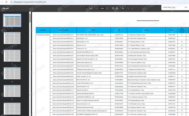The image size is (189, 116).
Task: Click the Financial Instruments Business Operators heading
Action: [148, 20]
